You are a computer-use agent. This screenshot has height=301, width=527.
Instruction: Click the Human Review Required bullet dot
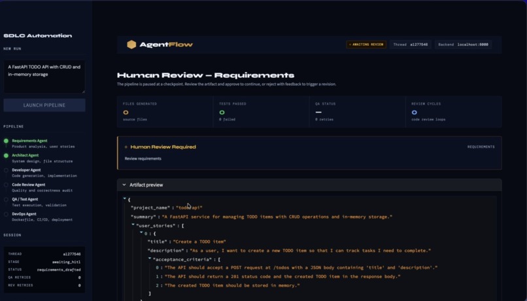click(126, 147)
